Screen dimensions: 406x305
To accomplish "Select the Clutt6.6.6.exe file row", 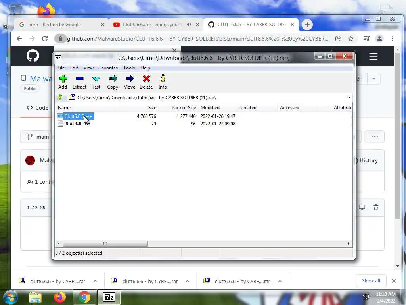I will (x=204, y=116).
